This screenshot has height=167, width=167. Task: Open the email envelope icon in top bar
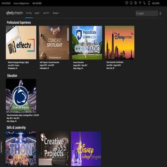tap(127, 3)
